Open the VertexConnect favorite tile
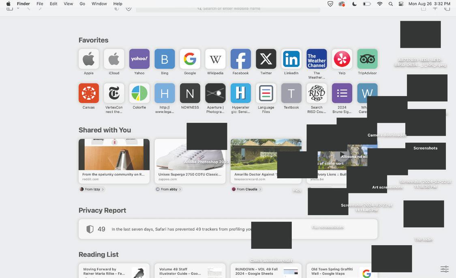The image size is (456, 278). 114,93
